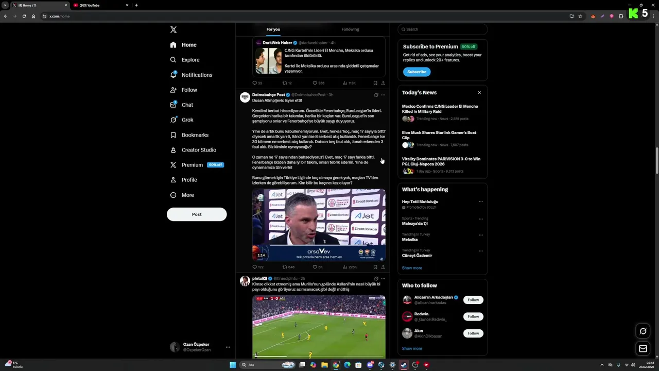Open Bookmarks in the sidebar
659x371 pixels.
pos(189,135)
